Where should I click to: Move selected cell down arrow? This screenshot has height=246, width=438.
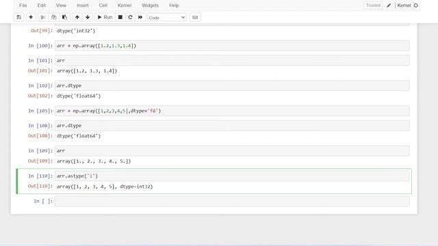[x=88, y=17]
